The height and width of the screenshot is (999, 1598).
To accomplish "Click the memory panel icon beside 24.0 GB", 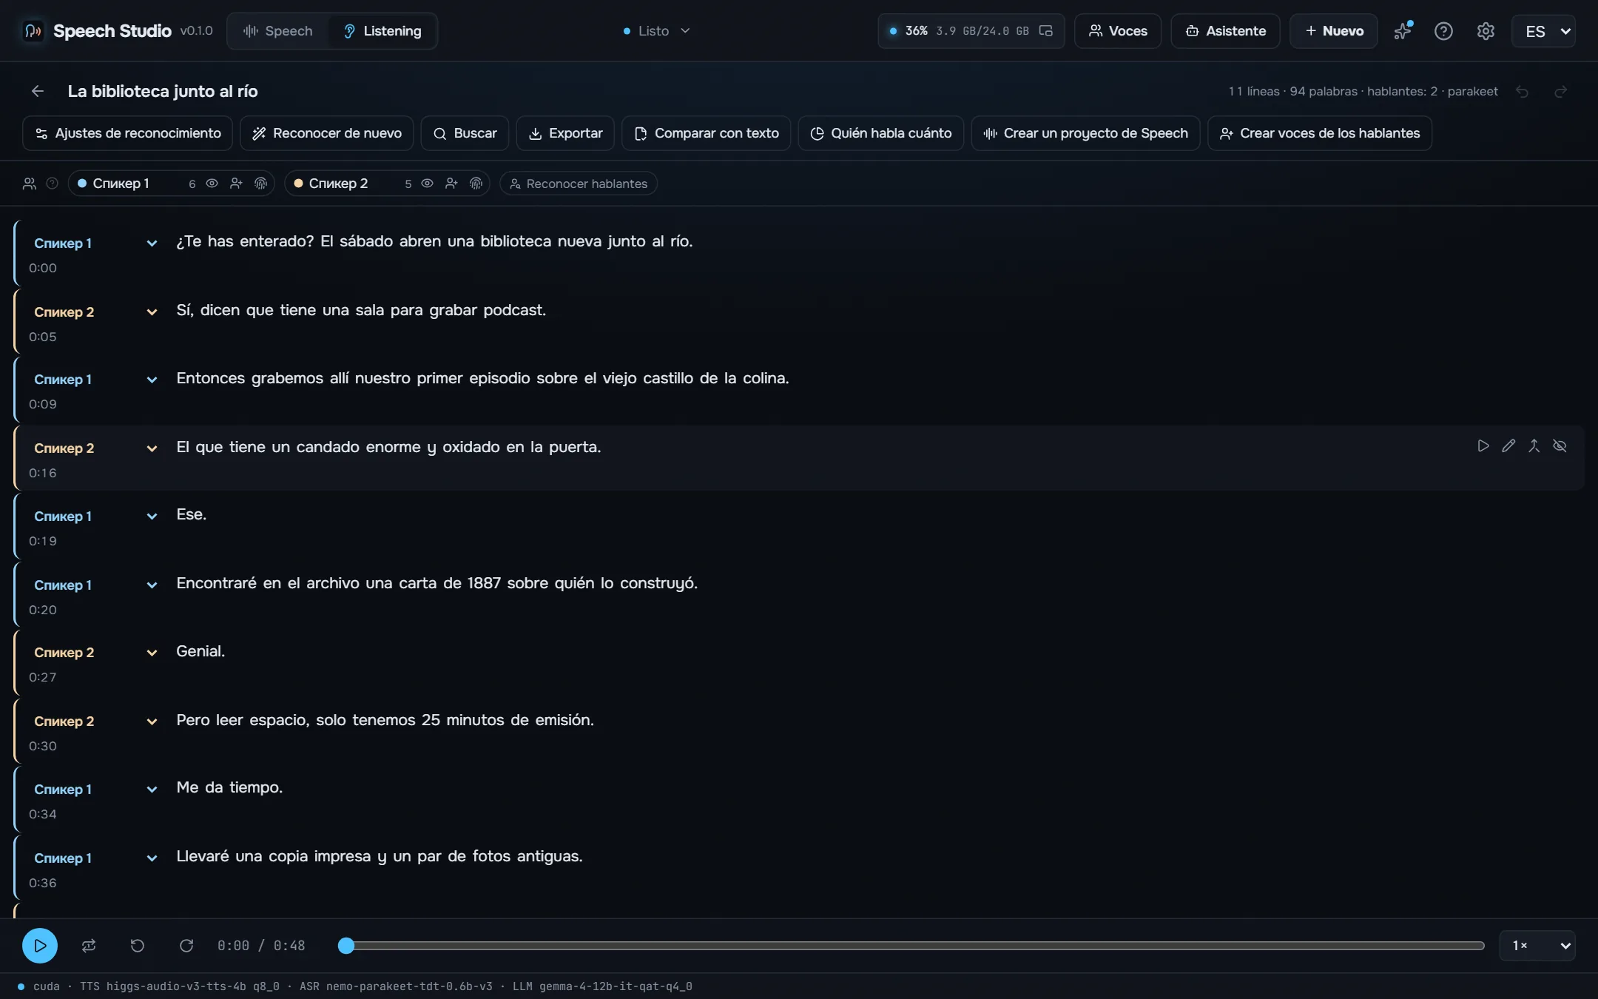I will [1045, 31].
